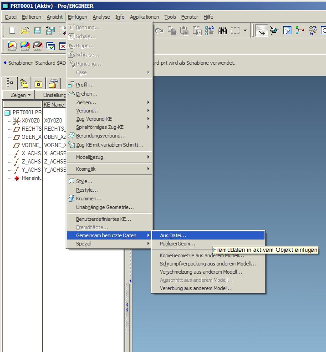This screenshot has height=352, width=326.
Task: Expand the Kosmetik submenu
Action: [109, 169]
